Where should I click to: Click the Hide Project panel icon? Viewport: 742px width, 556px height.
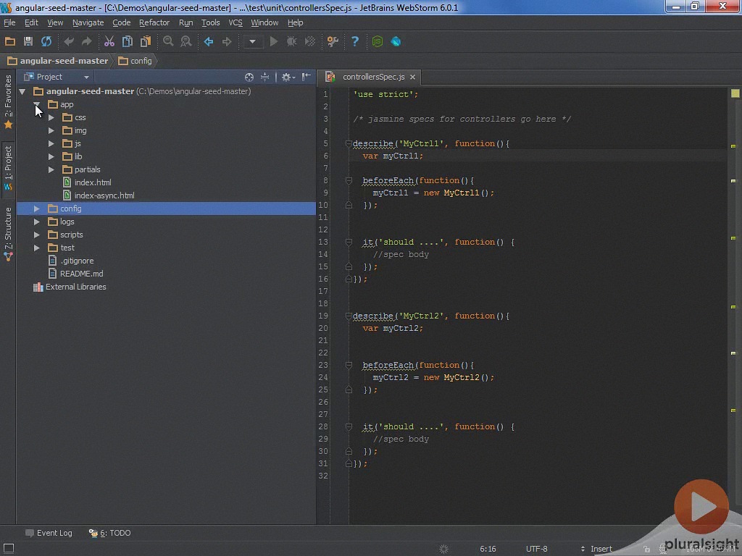(307, 77)
